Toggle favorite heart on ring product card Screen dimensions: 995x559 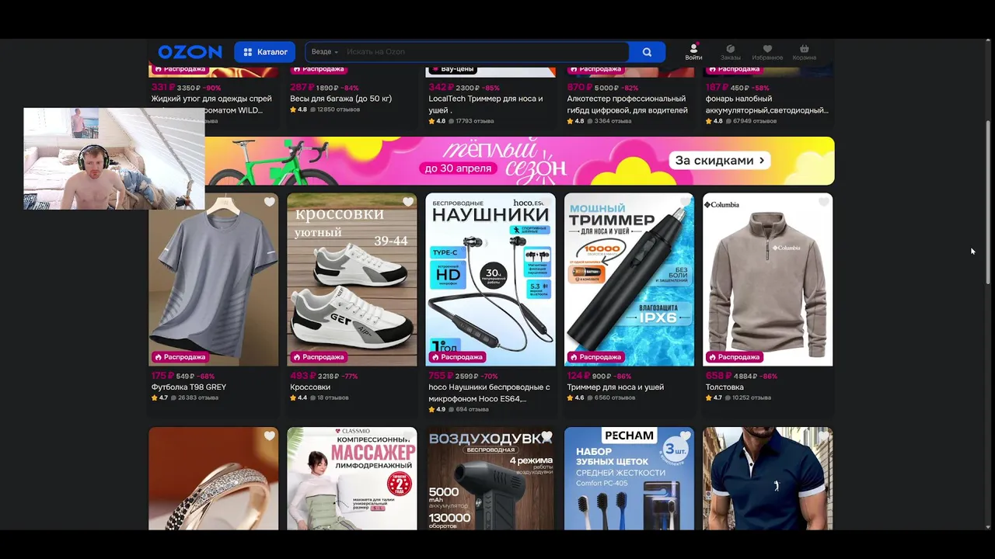click(269, 436)
